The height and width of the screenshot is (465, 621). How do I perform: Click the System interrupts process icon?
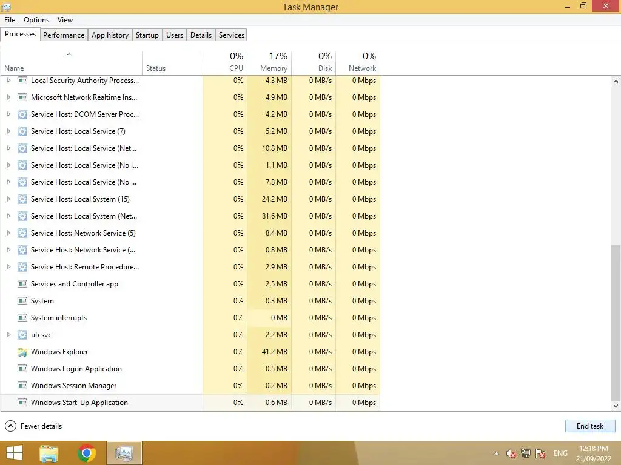22,318
